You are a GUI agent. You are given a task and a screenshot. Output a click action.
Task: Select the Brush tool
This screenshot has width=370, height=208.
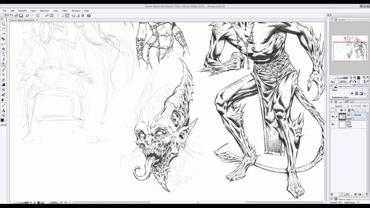[3, 70]
